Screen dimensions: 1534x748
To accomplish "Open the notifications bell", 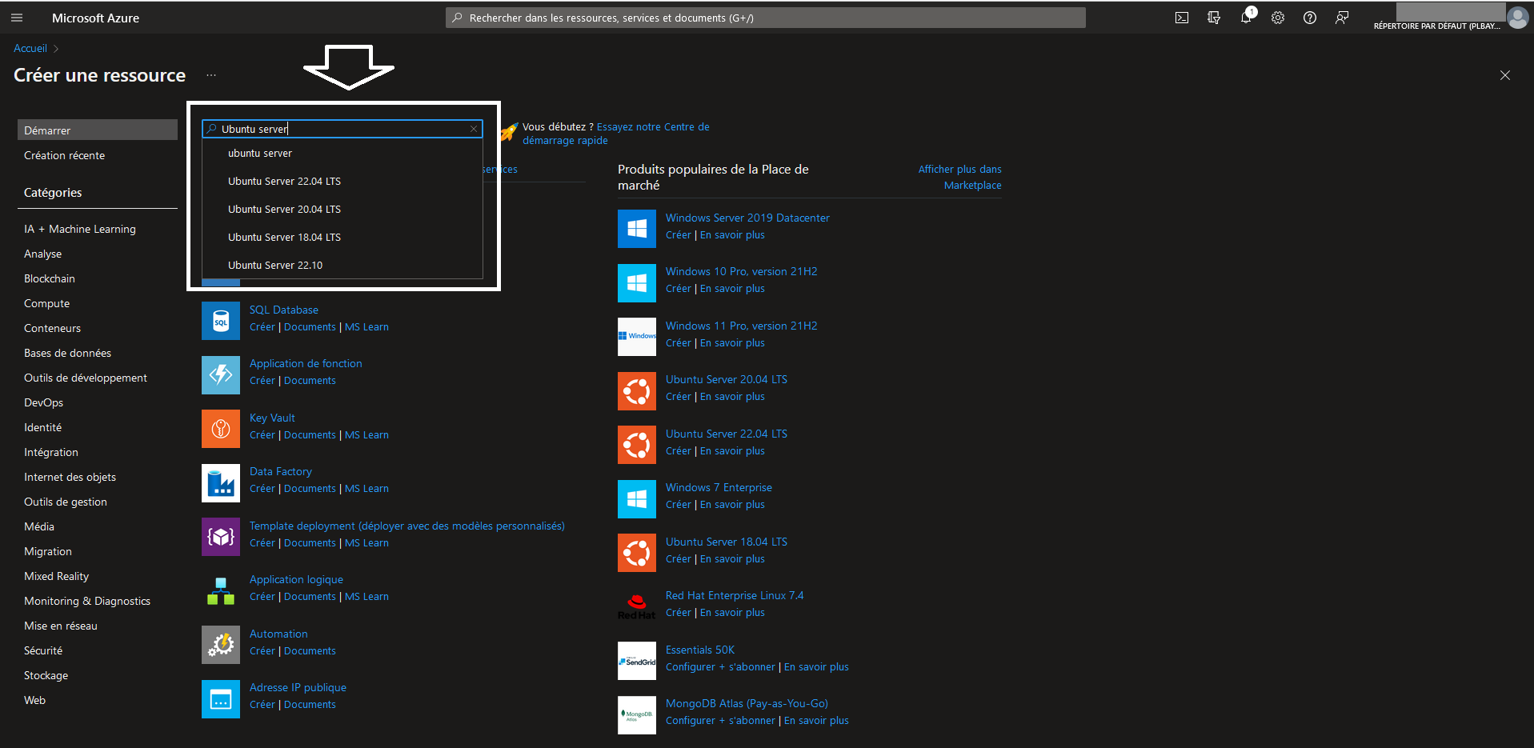I will click(x=1246, y=18).
